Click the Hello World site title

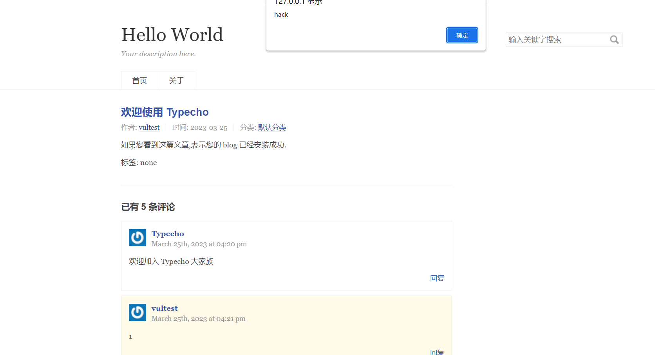pos(172,34)
